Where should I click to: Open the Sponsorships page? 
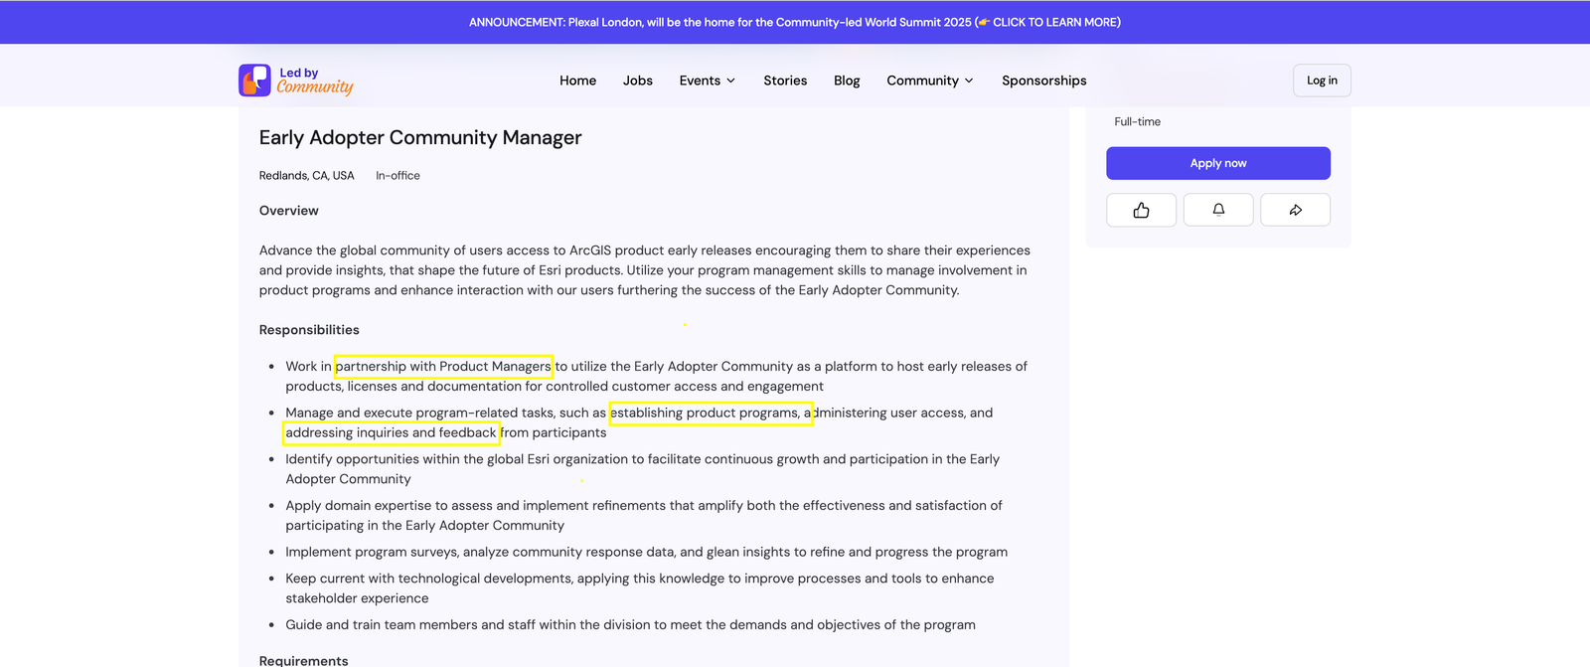coord(1043,81)
